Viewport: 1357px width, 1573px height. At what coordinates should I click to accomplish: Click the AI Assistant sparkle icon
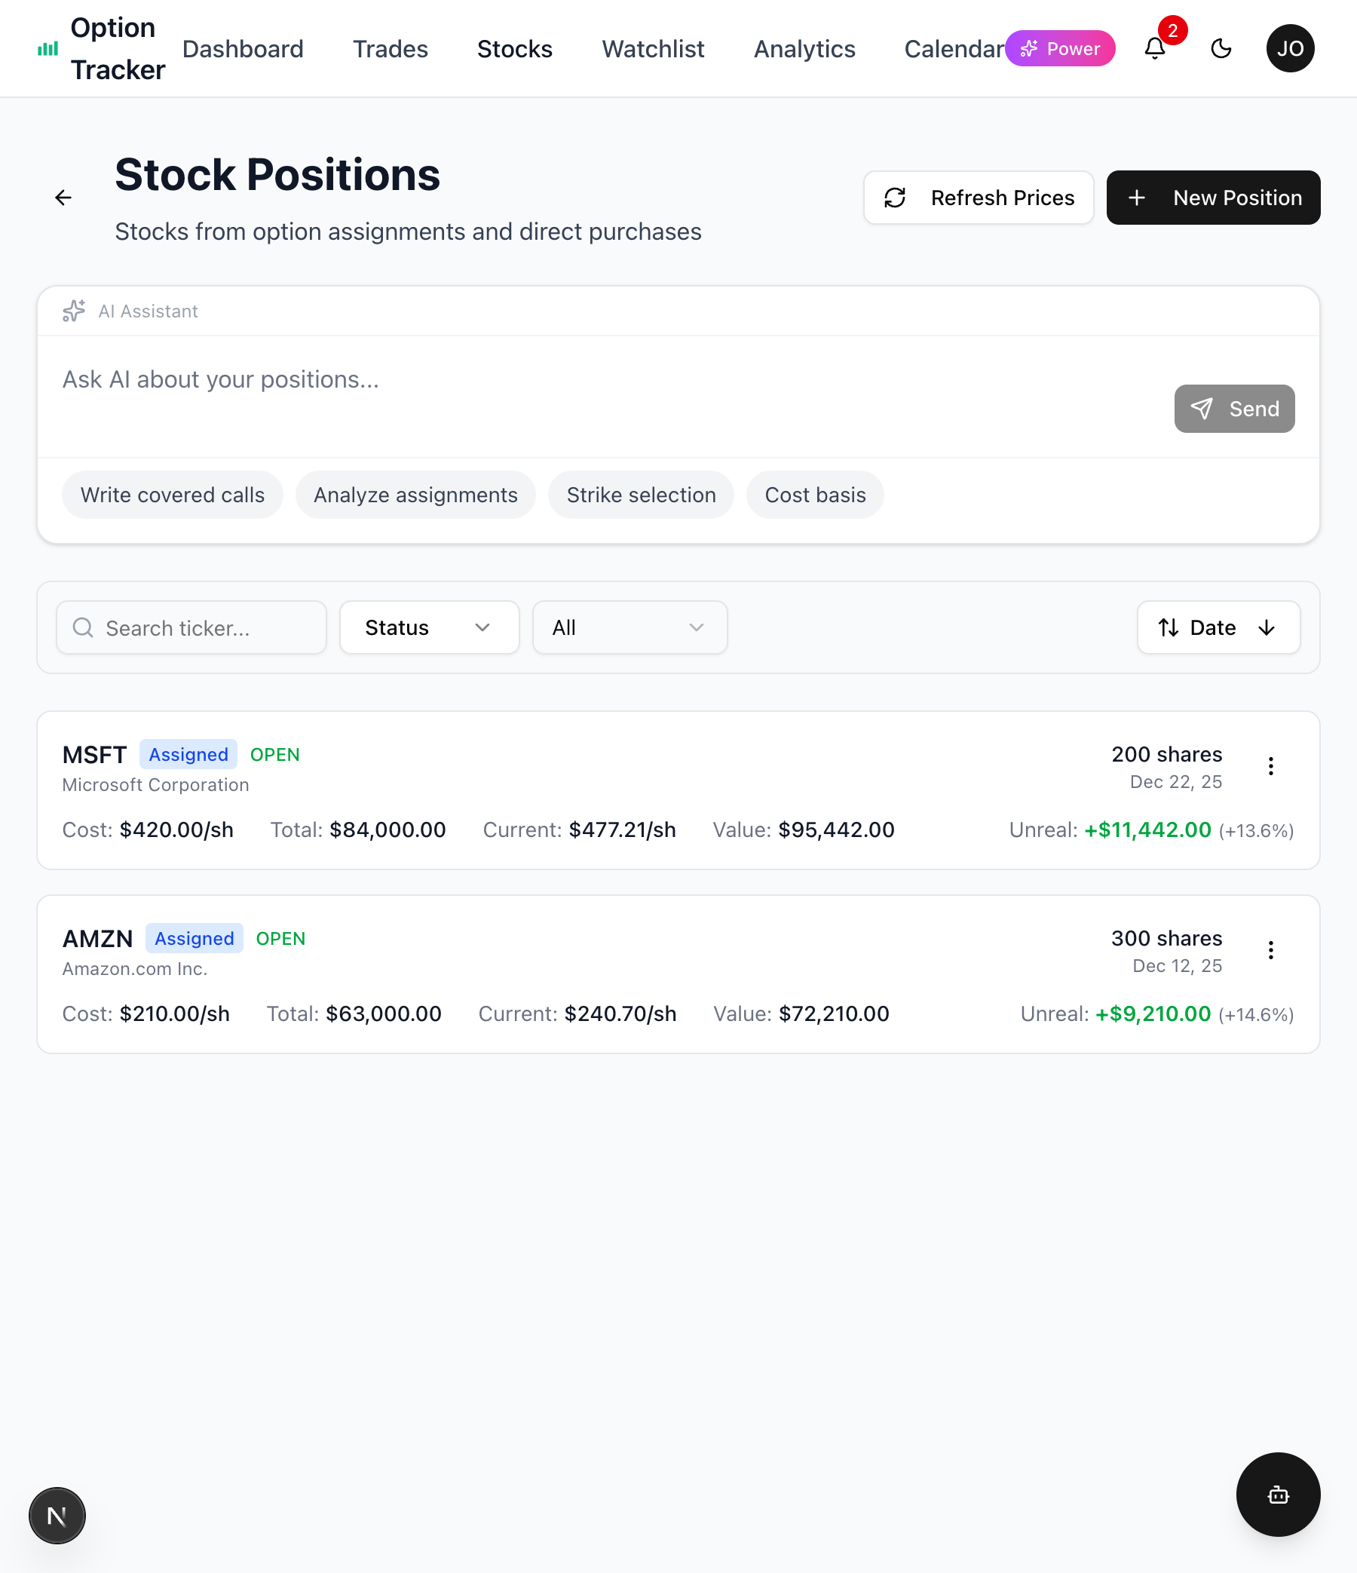[74, 311]
